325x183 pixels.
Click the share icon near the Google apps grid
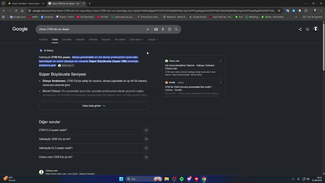300,29
